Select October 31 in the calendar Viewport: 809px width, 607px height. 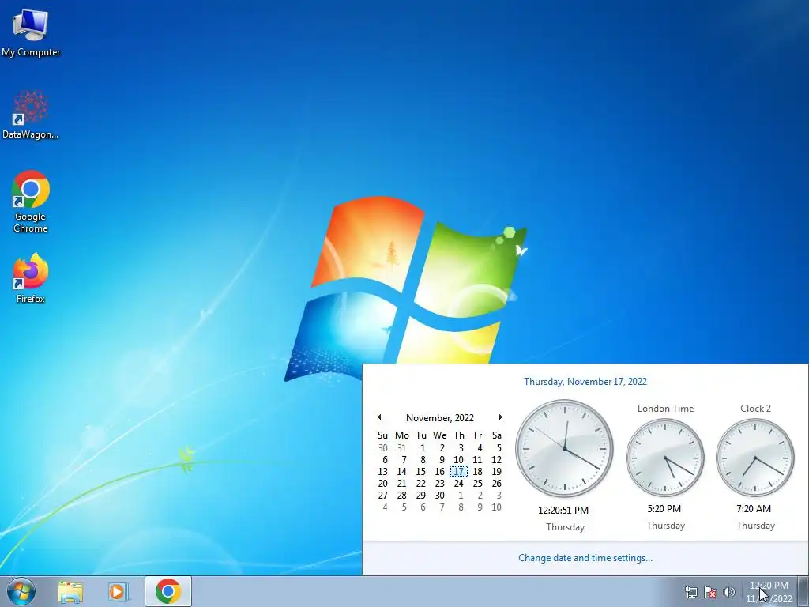coord(402,448)
